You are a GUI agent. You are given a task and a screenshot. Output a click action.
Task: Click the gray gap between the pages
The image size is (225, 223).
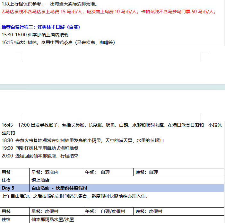112,87
